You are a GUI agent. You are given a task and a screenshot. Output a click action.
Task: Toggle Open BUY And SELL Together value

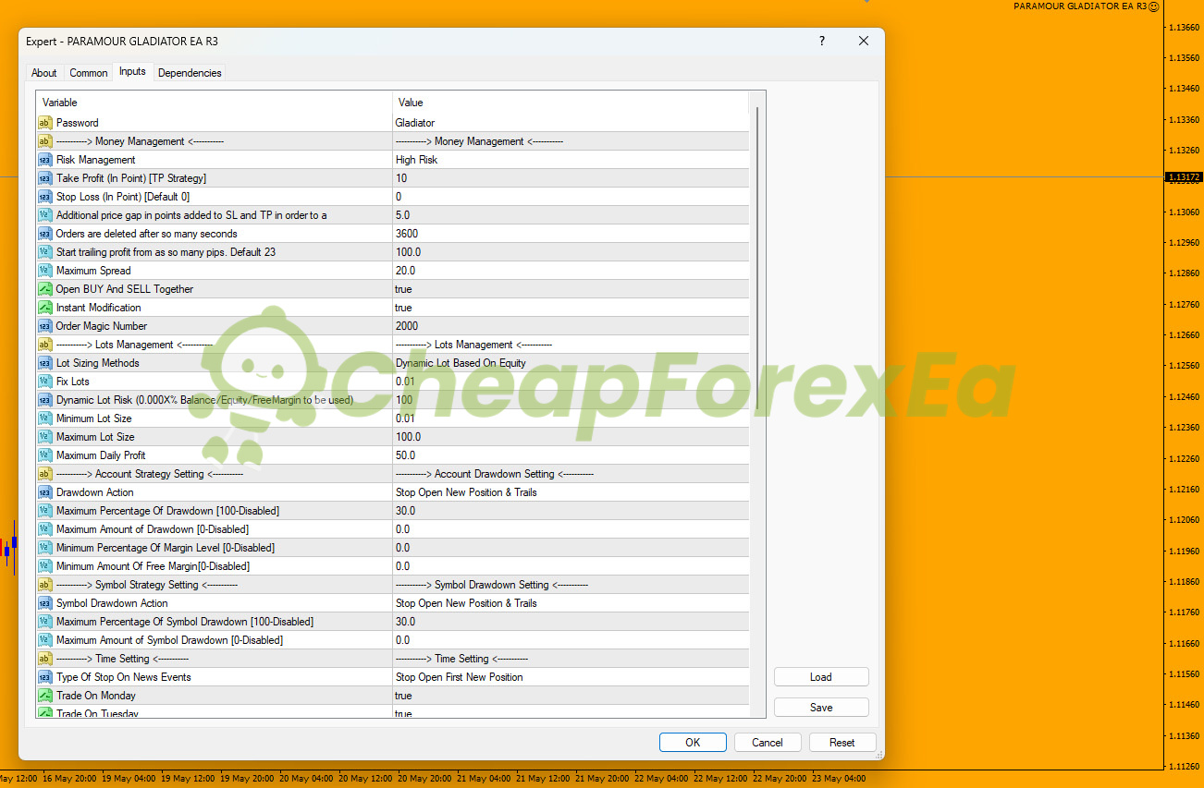point(571,289)
